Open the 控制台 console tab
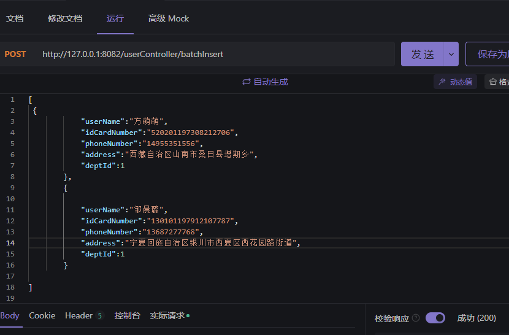 127,315
